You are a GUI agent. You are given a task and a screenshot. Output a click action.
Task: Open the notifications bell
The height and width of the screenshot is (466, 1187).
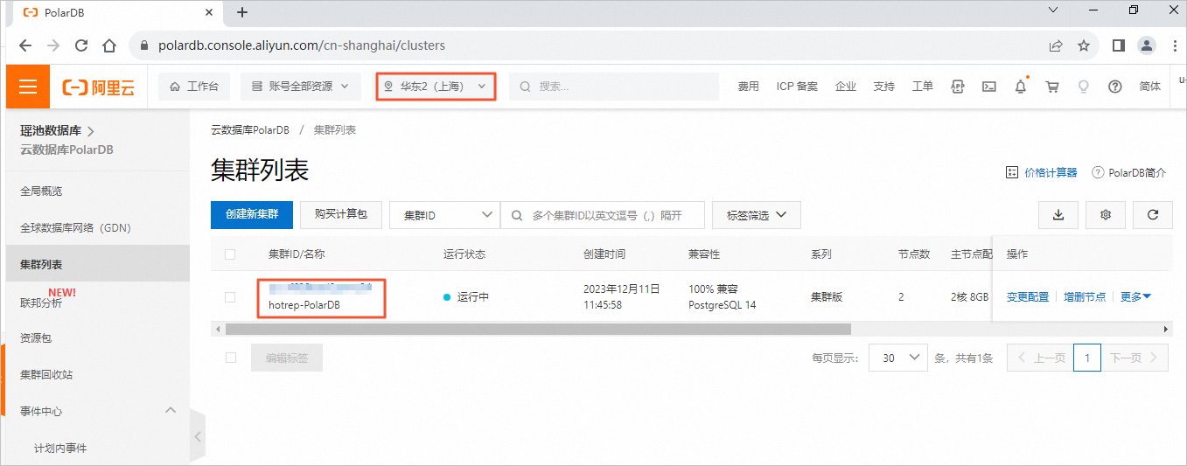click(1020, 87)
